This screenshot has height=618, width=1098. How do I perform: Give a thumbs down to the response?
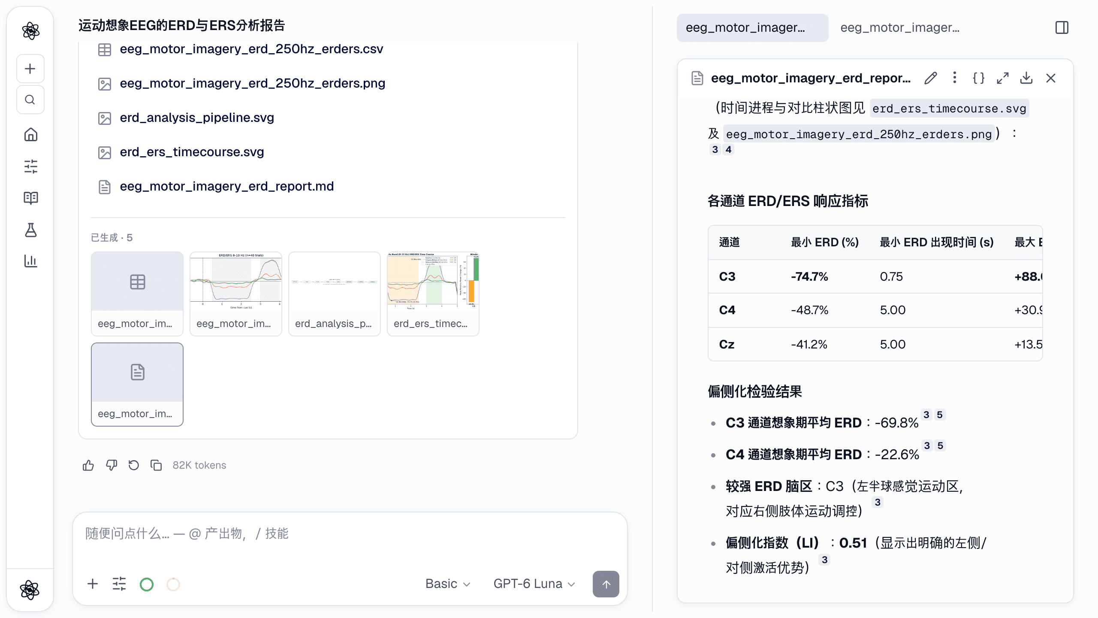click(x=112, y=465)
